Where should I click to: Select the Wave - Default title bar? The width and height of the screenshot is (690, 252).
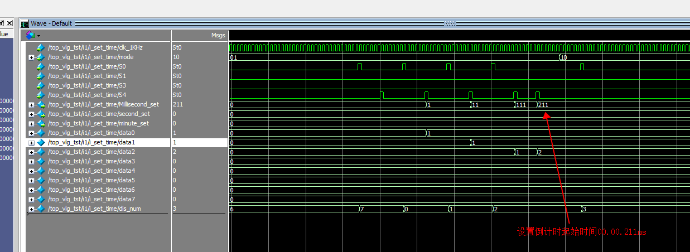pos(355,23)
